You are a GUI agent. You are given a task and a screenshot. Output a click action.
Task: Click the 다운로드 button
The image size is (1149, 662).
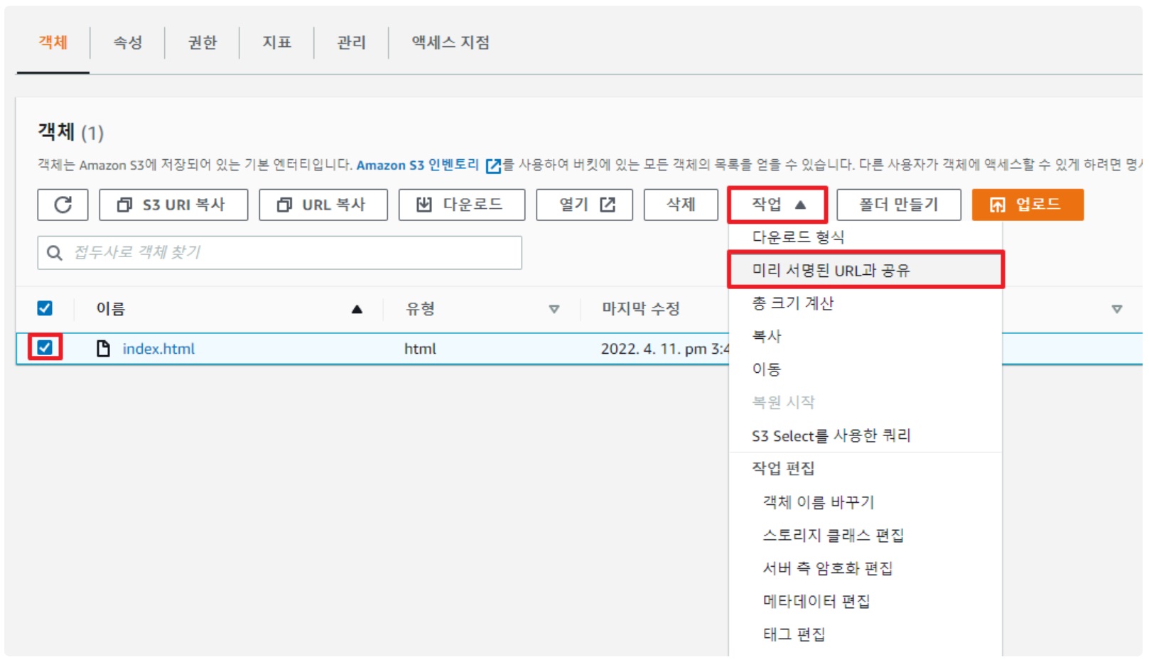click(x=462, y=205)
